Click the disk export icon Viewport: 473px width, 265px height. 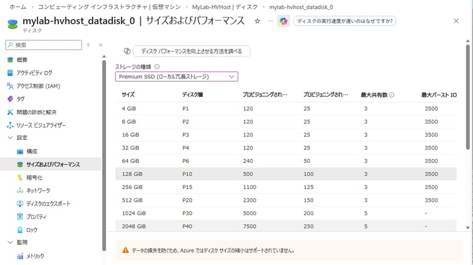click(x=20, y=204)
